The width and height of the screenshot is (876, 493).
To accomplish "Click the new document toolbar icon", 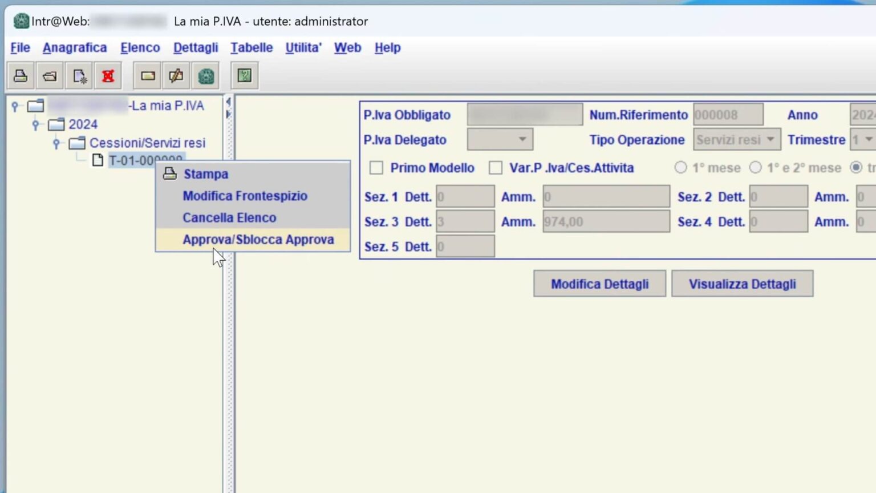I will click(79, 76).
